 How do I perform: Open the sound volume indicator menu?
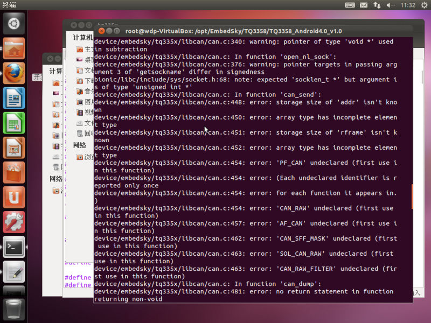[391, 5]
